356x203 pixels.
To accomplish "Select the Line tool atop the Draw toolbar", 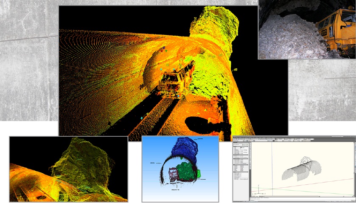I will click(251, 144).
